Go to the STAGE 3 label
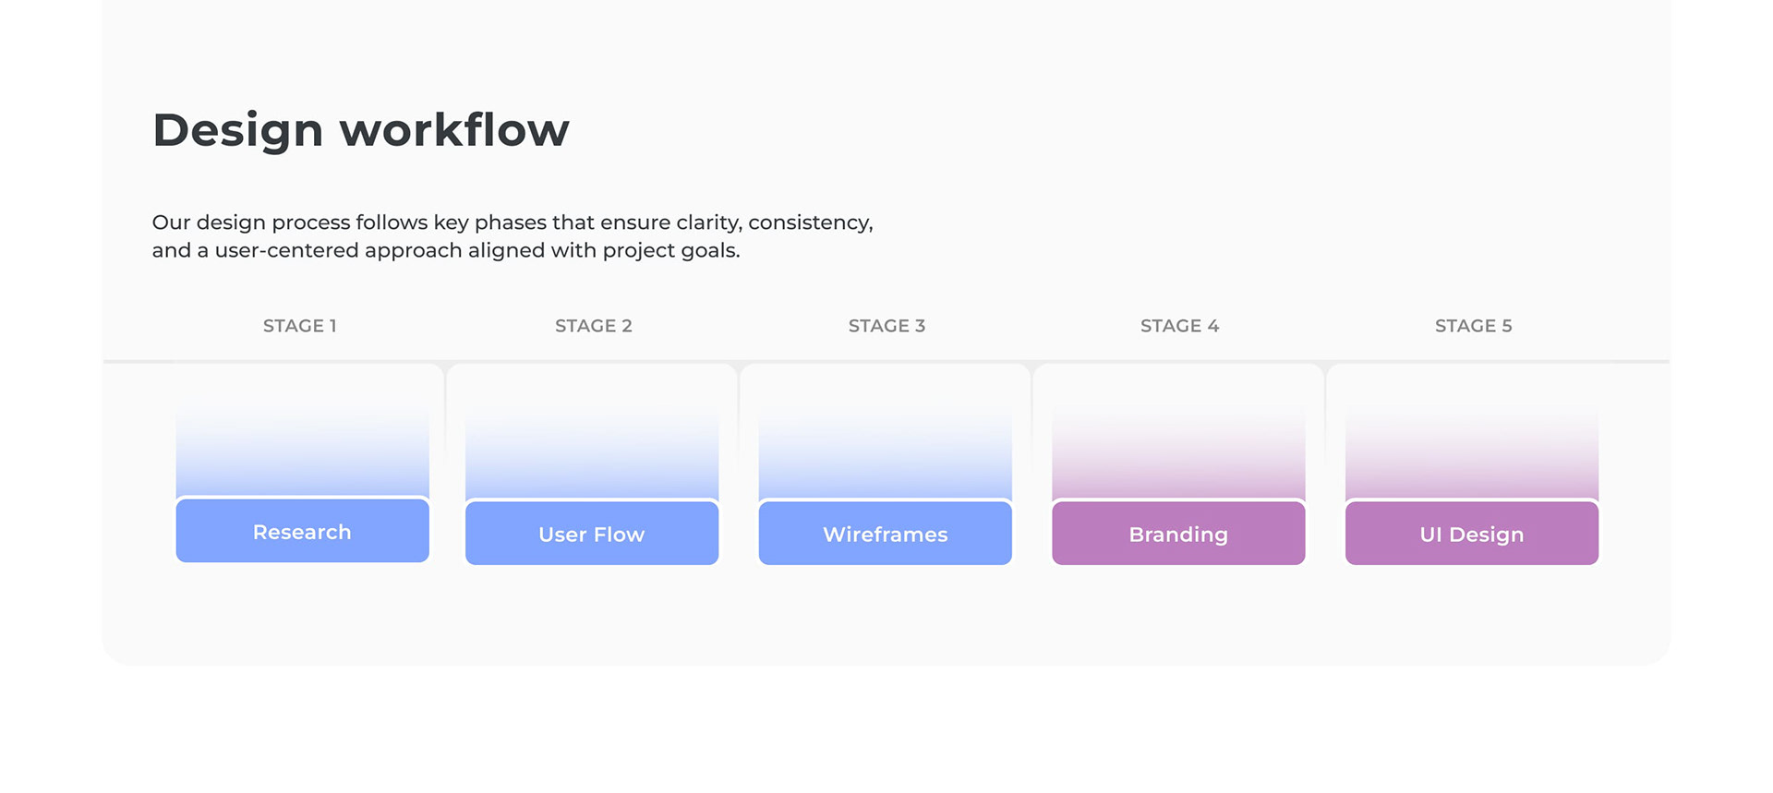 [x=886, y=326]
